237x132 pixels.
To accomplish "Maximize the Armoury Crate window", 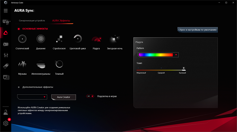I will point(226,2).
